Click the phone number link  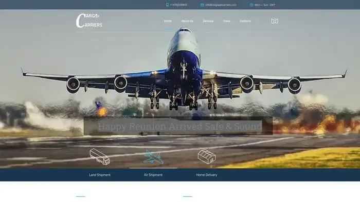point(178,5)
